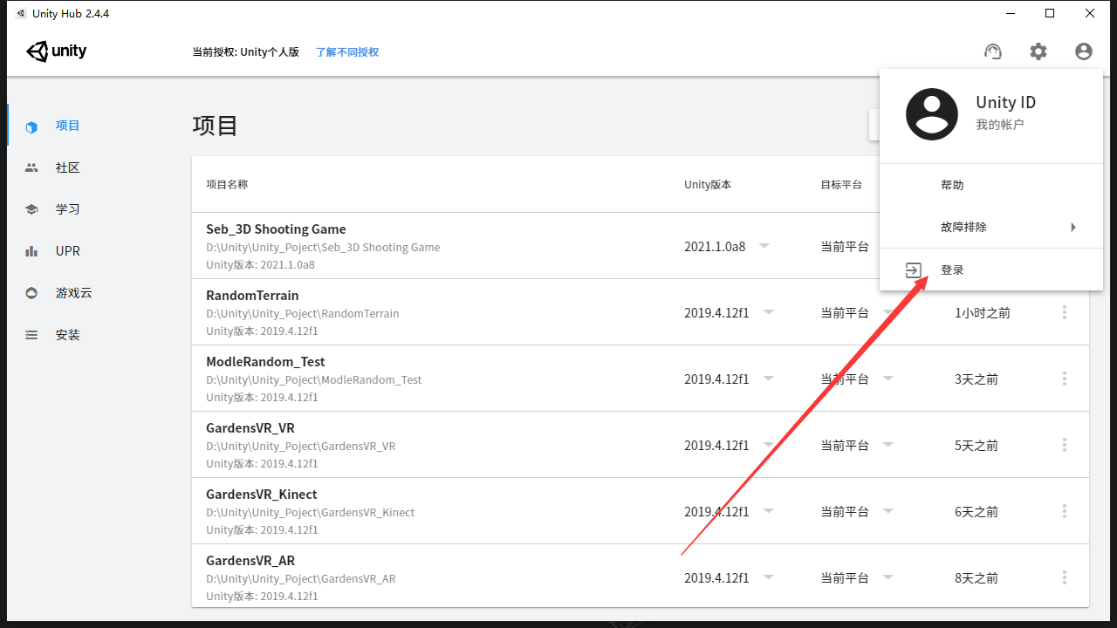Image resolution: width=1117 pixels, height=628 pixels.
Task: Click the cloud status icon in the header
Action: point(992,51)
